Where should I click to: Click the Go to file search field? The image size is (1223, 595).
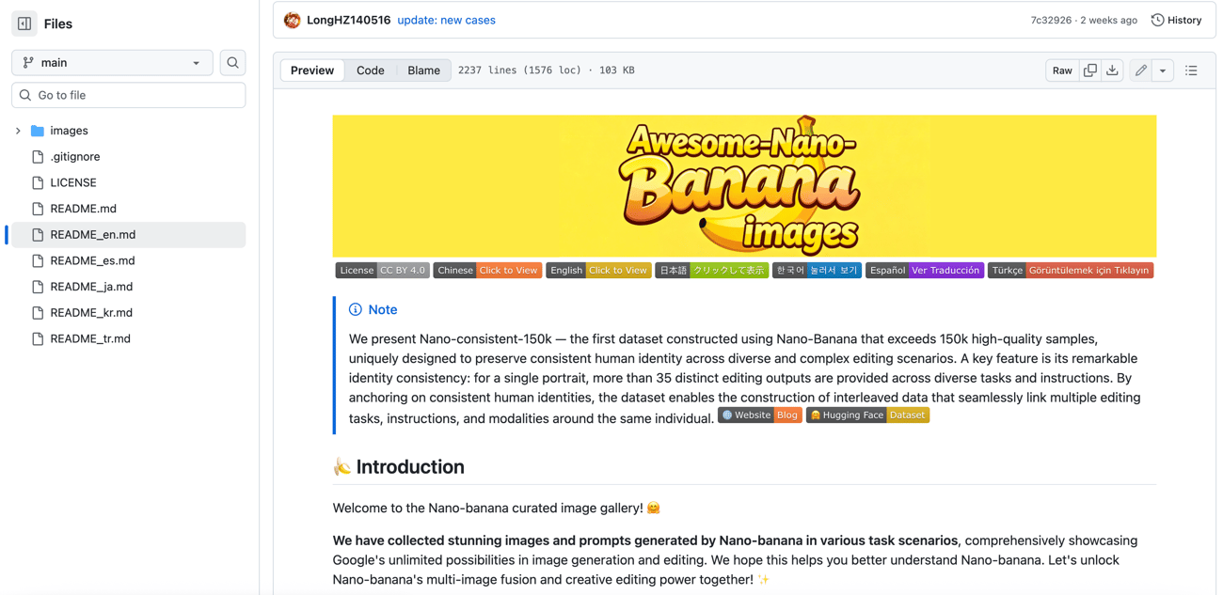pos(128,95)
